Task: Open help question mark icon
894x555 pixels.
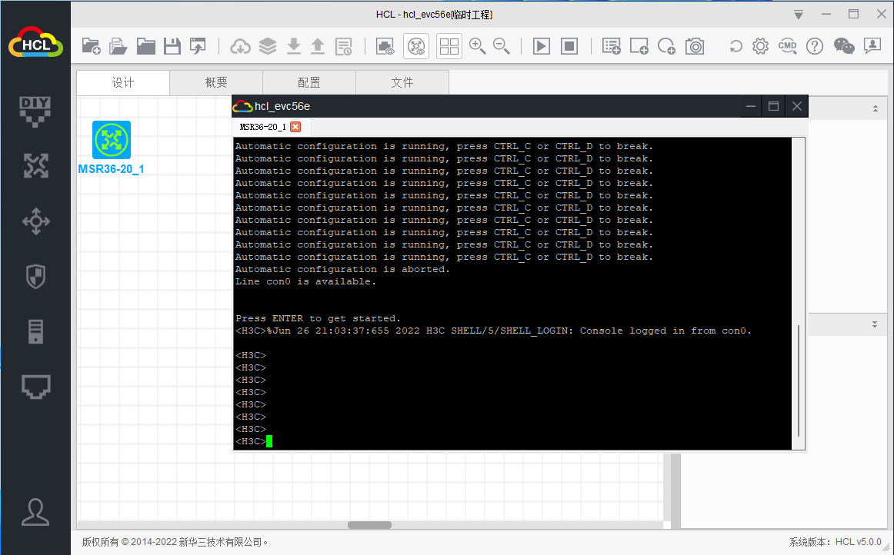Action: pyautogui.click(x=814, y=46)
